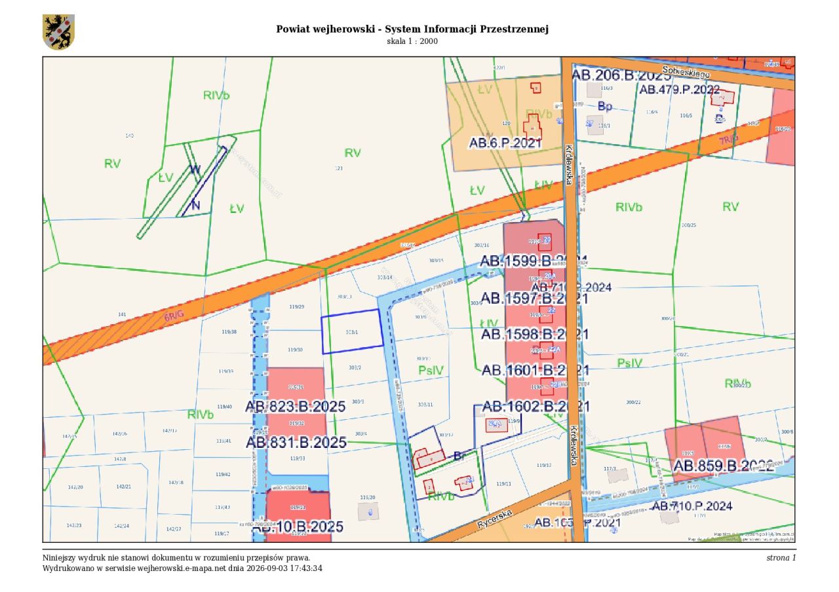Viewport: 839px width, 592px height.
Task: Click the '6R/G' road label
Action: point(173,317)
